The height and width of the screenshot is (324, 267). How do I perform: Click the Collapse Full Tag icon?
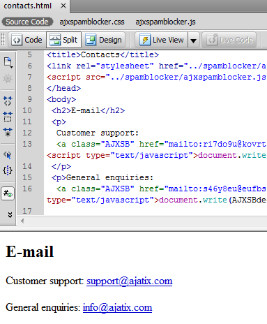click(8, 101)
